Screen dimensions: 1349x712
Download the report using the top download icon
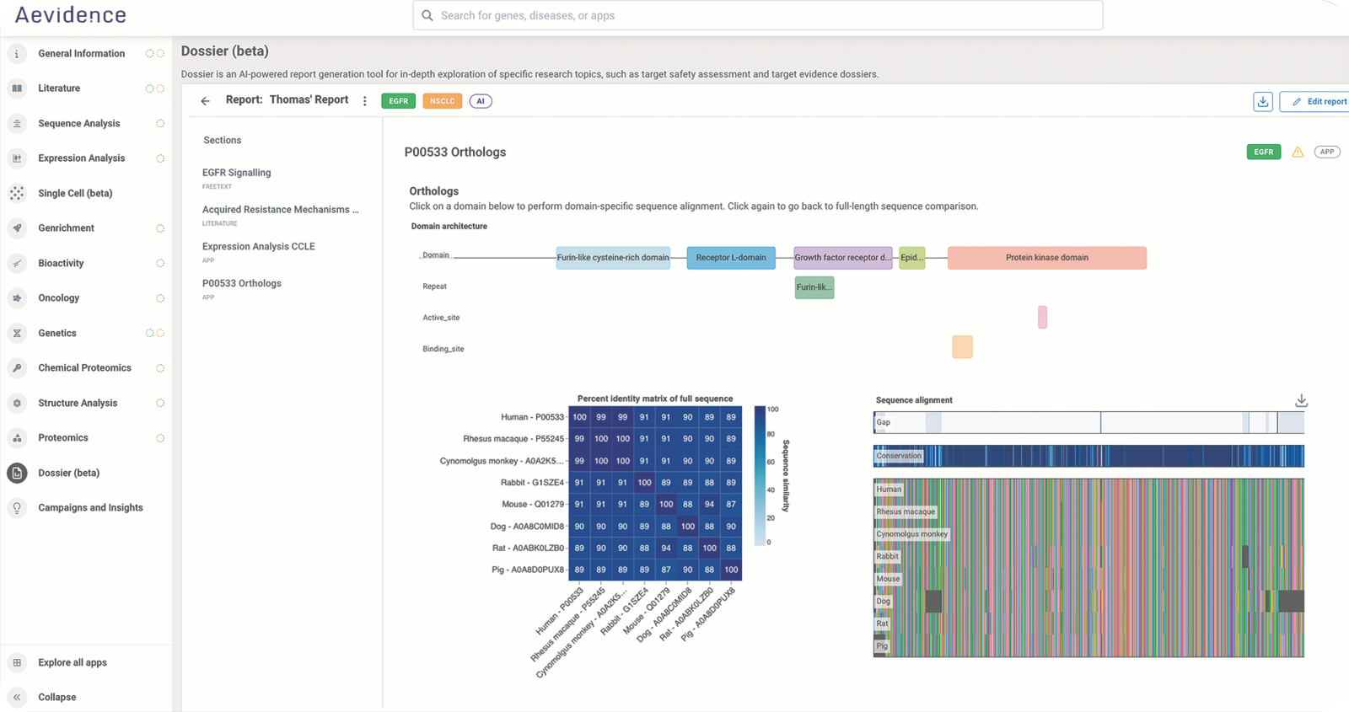click(1263, 101)
